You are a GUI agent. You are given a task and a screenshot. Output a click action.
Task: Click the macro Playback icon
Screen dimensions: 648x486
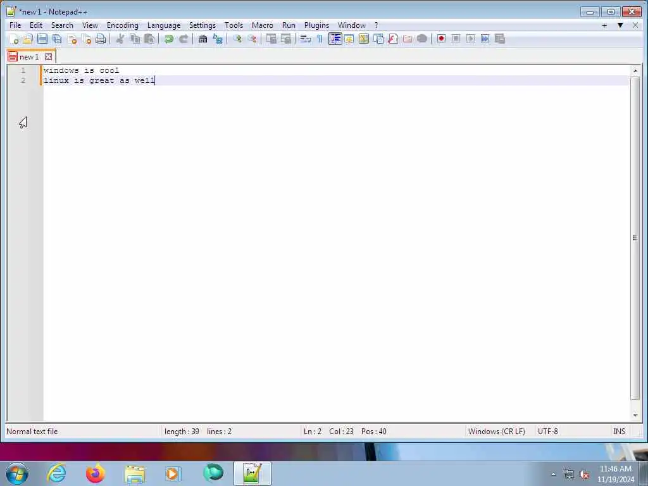point(470,39)
